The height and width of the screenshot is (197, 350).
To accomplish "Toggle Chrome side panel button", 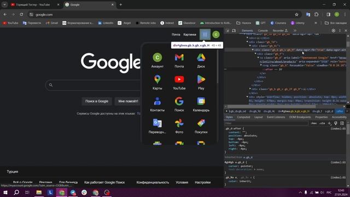I will 328,15.
